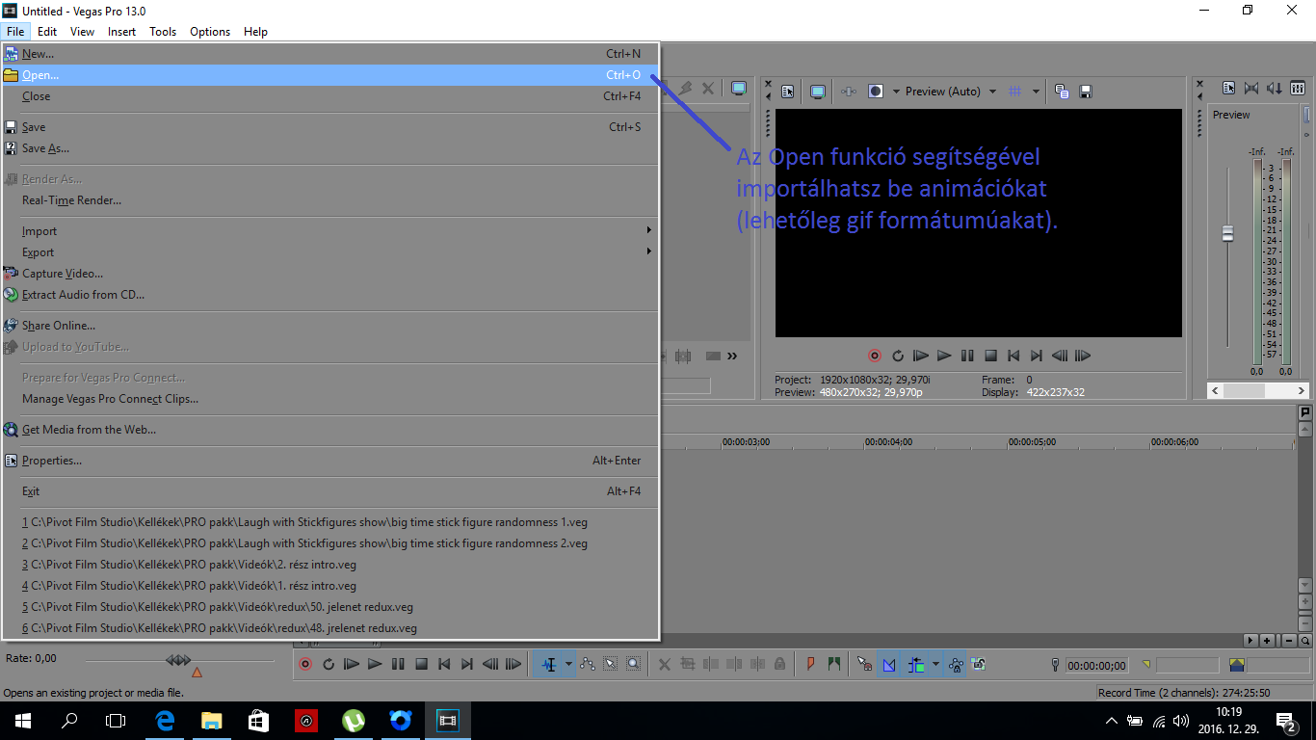Select the Zoom Edit magnifier tool
The image size is (1316, 740).
633,664
